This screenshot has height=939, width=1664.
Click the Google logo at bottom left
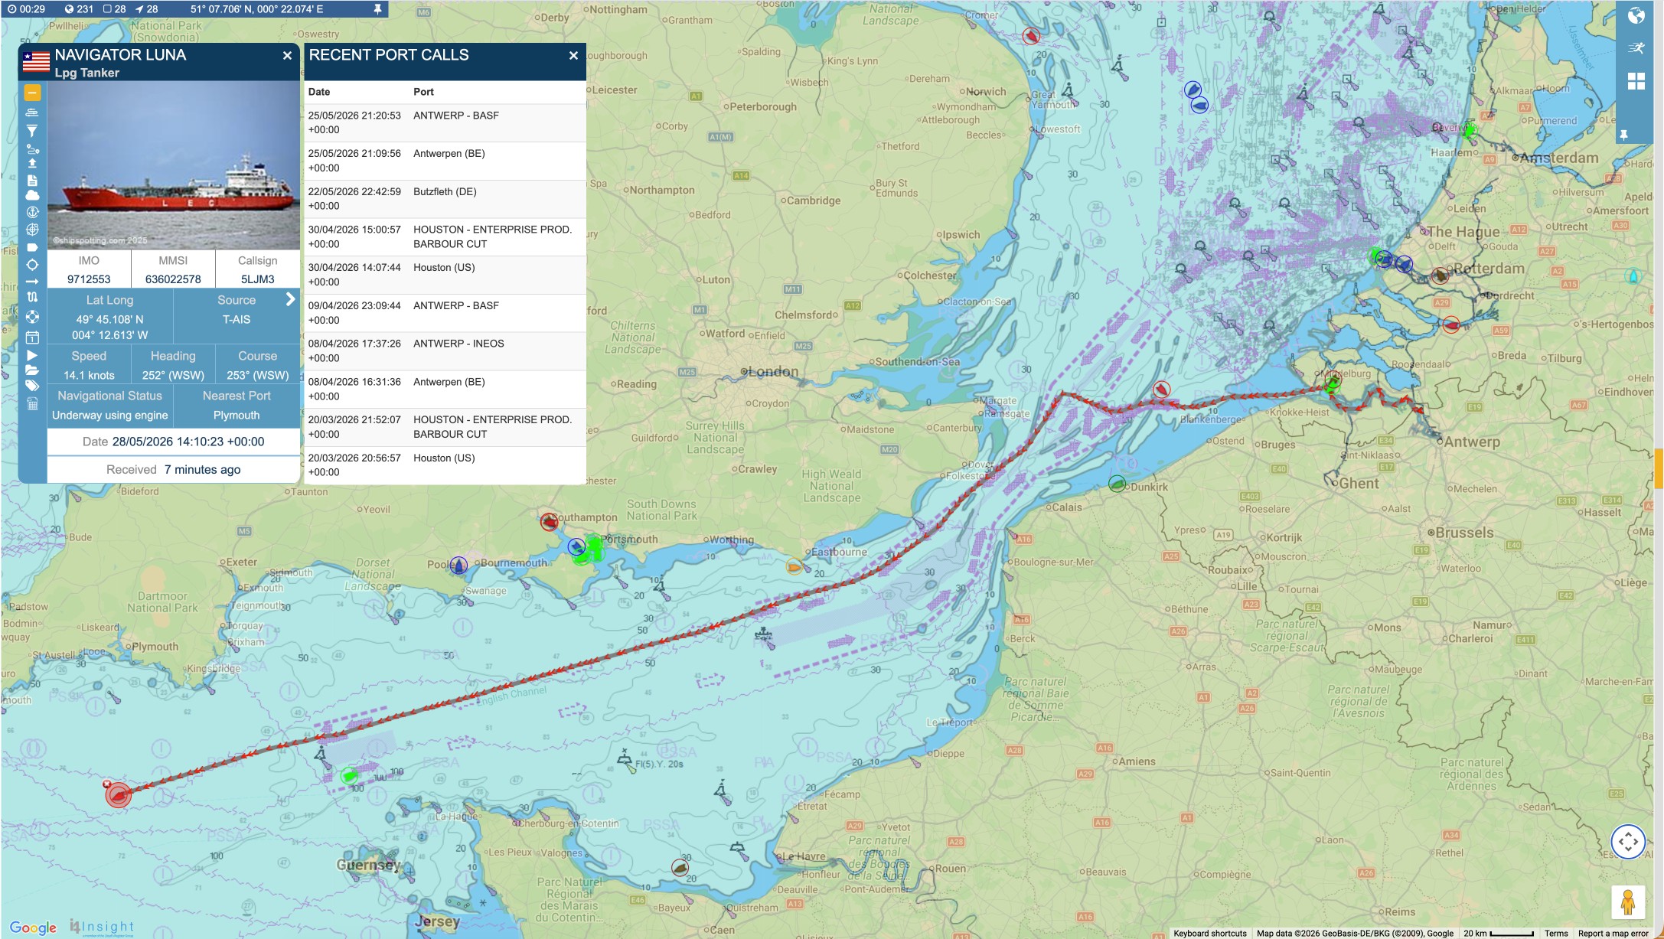tap(33, 928)
